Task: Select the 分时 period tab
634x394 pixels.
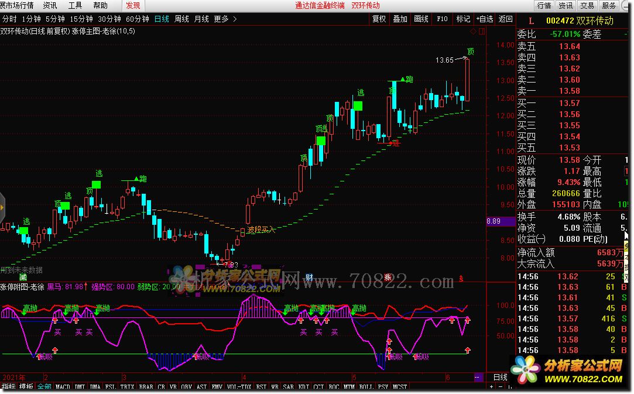Action: (x=10, y=19)
